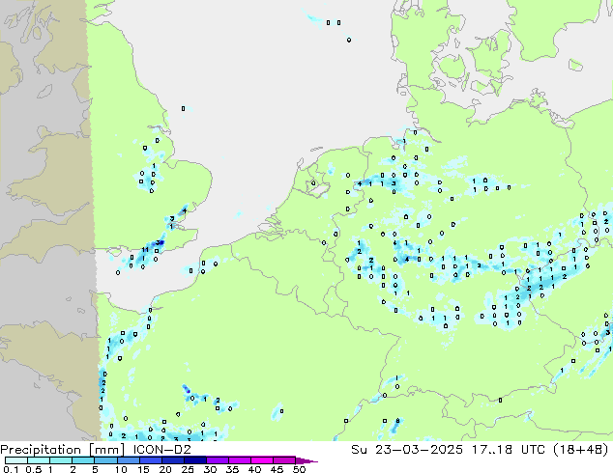Click the '0.5' legend scale label

[34, 469]
